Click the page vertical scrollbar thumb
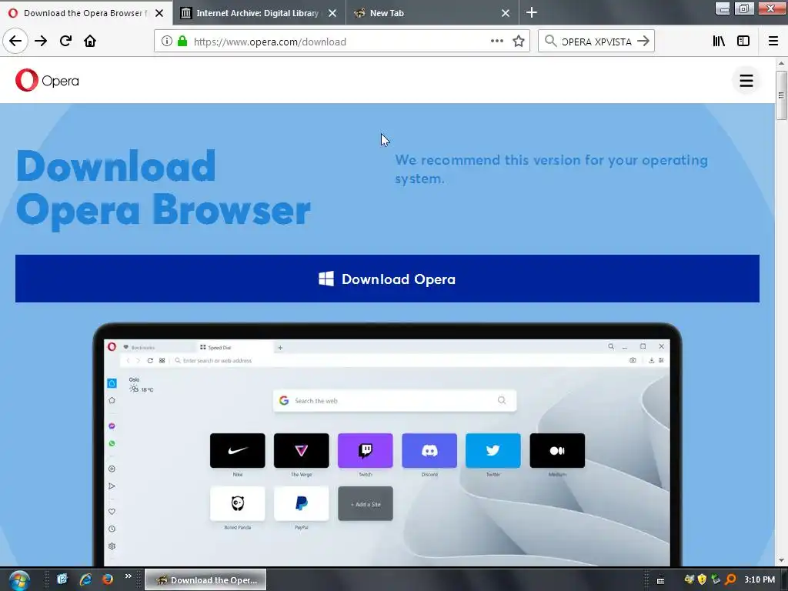This screenshot has height=591, width=788. pyautogui.click(x=781, y=95)
